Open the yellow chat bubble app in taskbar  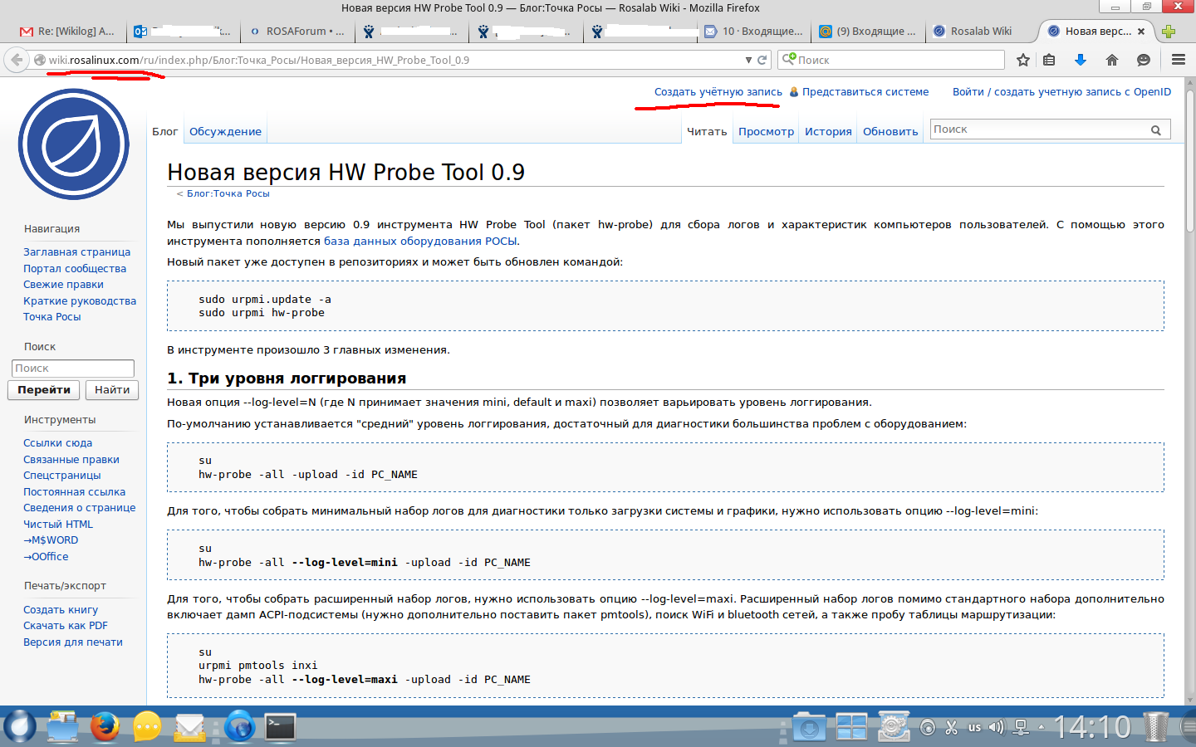147,727
